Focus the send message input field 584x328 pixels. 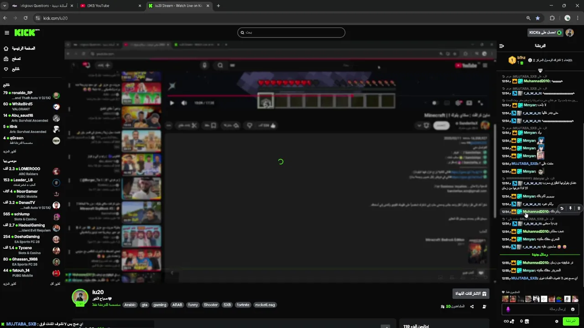coord(540,309)
